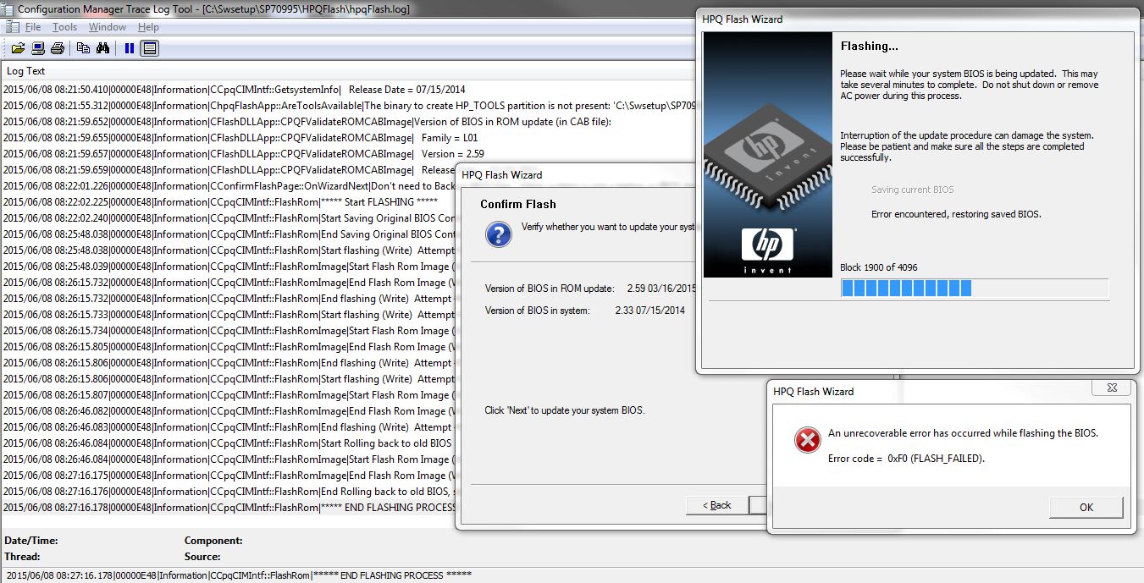Open the Window menu
The height and width of the screenshot is (583, 1144).
pyautogui.click(x=108, y=27)
